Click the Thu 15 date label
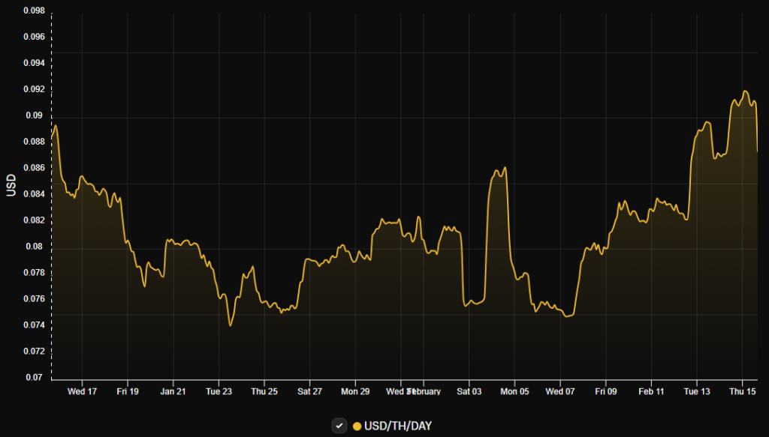This screenshot has width=769, height=437. coord(741,391)
